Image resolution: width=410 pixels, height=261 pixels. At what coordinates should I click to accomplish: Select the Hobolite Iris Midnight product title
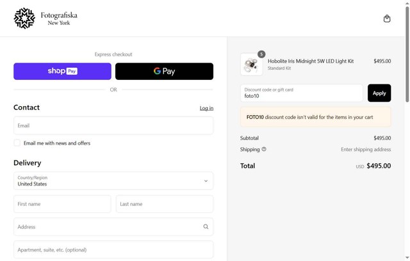311,61
